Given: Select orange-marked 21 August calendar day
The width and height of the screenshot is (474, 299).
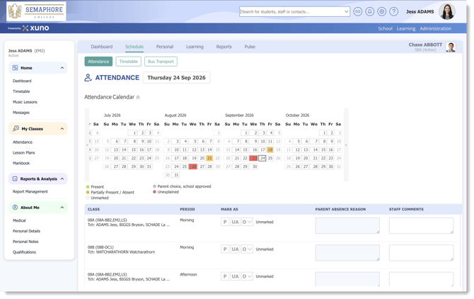Looking at the screenshot, I should 209,158.
